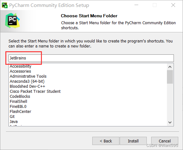Click the folder list scrollbar thumb
Image resolution: width=183 pixels, height=150 pixels.
170,77
